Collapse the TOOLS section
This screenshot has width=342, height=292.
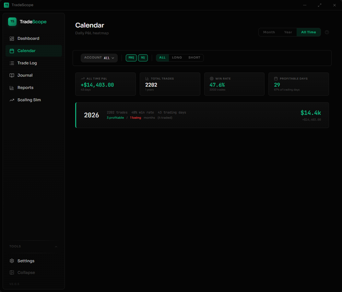click(56, 246)
